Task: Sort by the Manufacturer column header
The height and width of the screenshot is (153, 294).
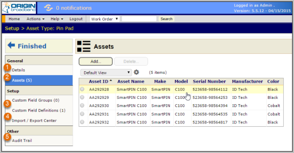Action: (x=247, y=81)
